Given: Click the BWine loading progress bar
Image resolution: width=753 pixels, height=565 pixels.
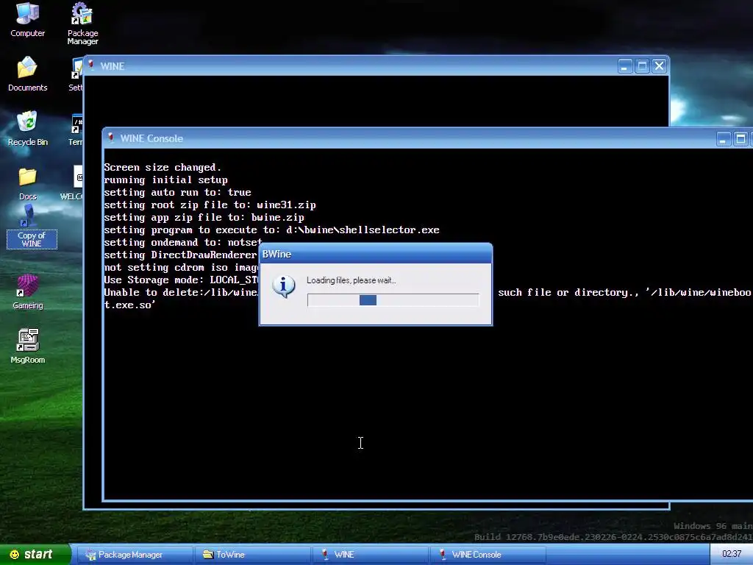Looking at the screenshot, I should [x=393, y=300].
